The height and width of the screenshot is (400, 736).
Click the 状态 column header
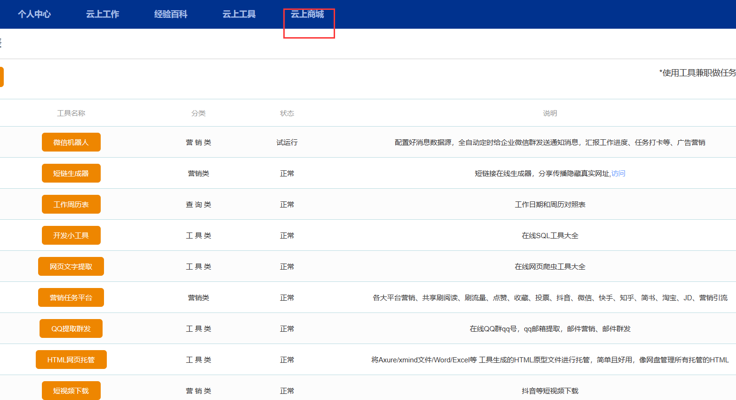point(287,112)
